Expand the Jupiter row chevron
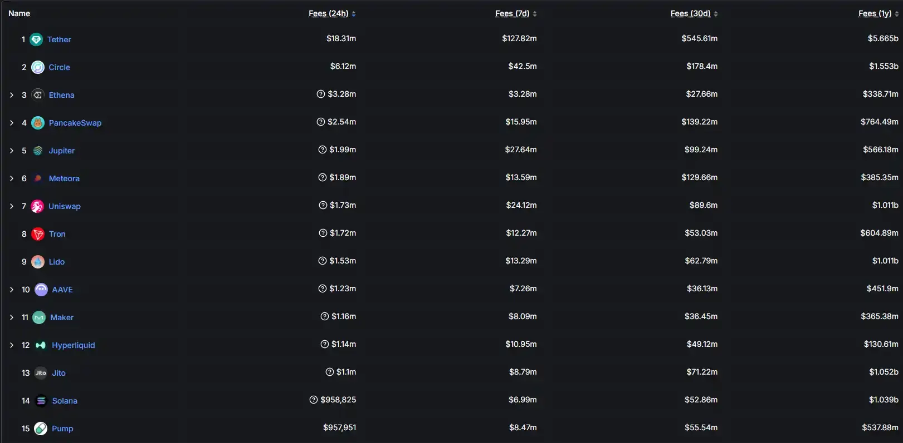This screenshot has width=903, height=443. (x=12, y=151)
